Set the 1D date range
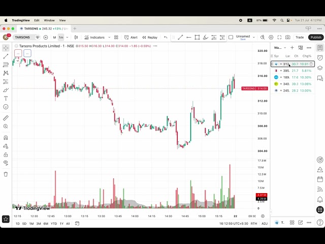 [18, 224]
